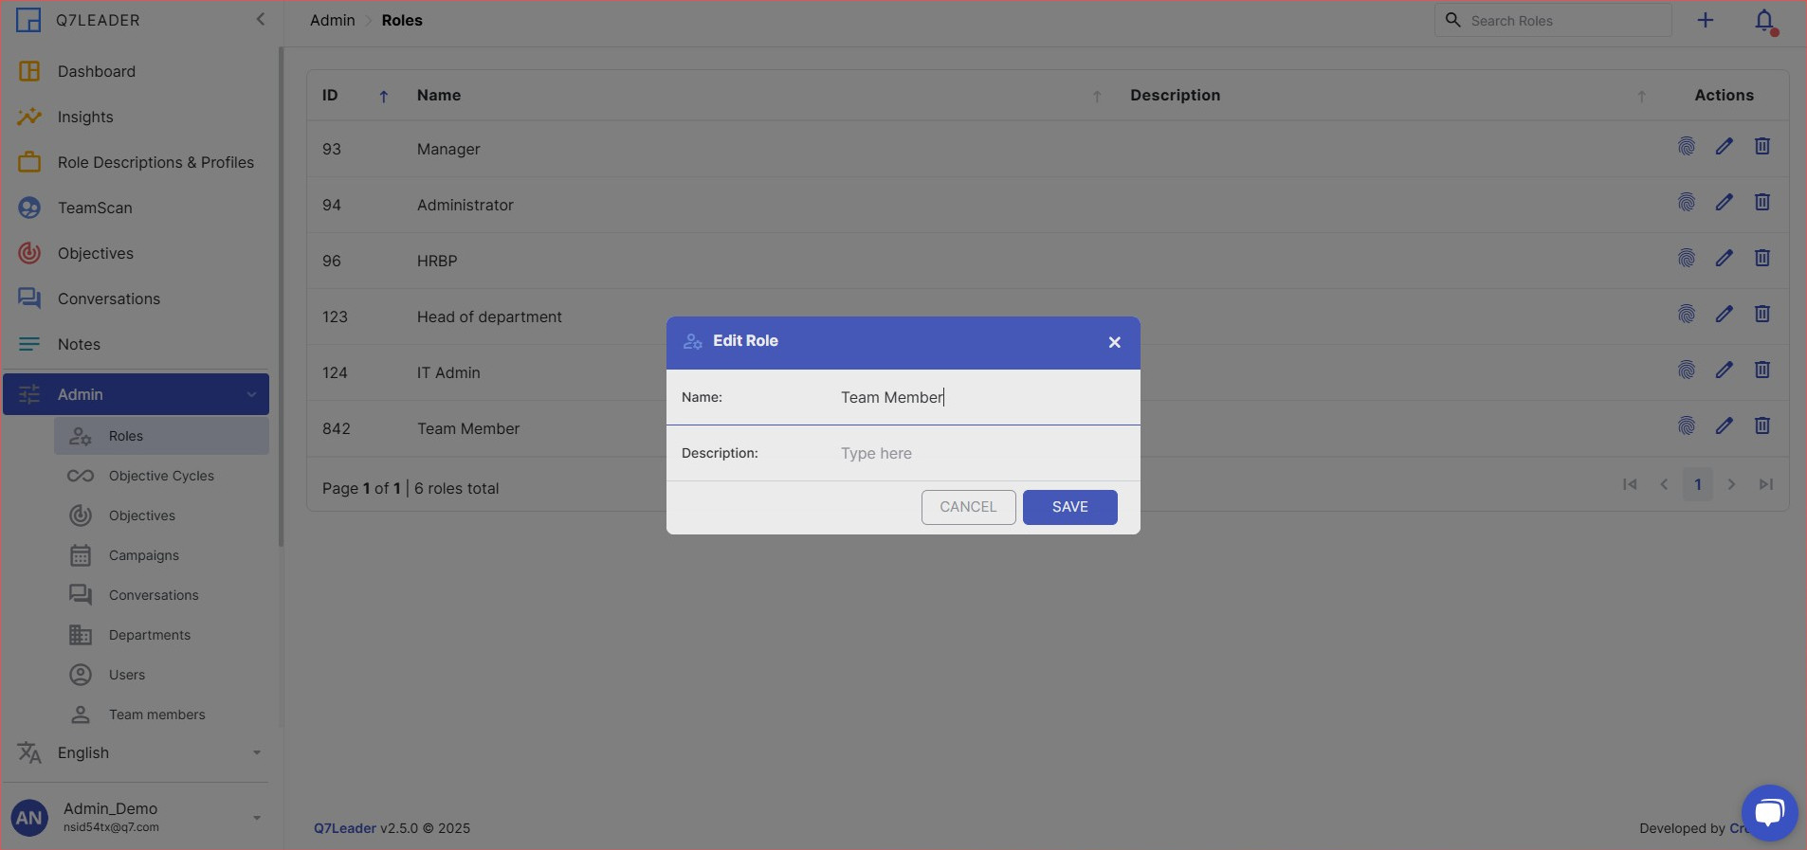The width and height of the screenshot is (1807, 850).
Task: Open Dashboard from the sidebar
Action: pyautogui.click(x=96, y=71)
